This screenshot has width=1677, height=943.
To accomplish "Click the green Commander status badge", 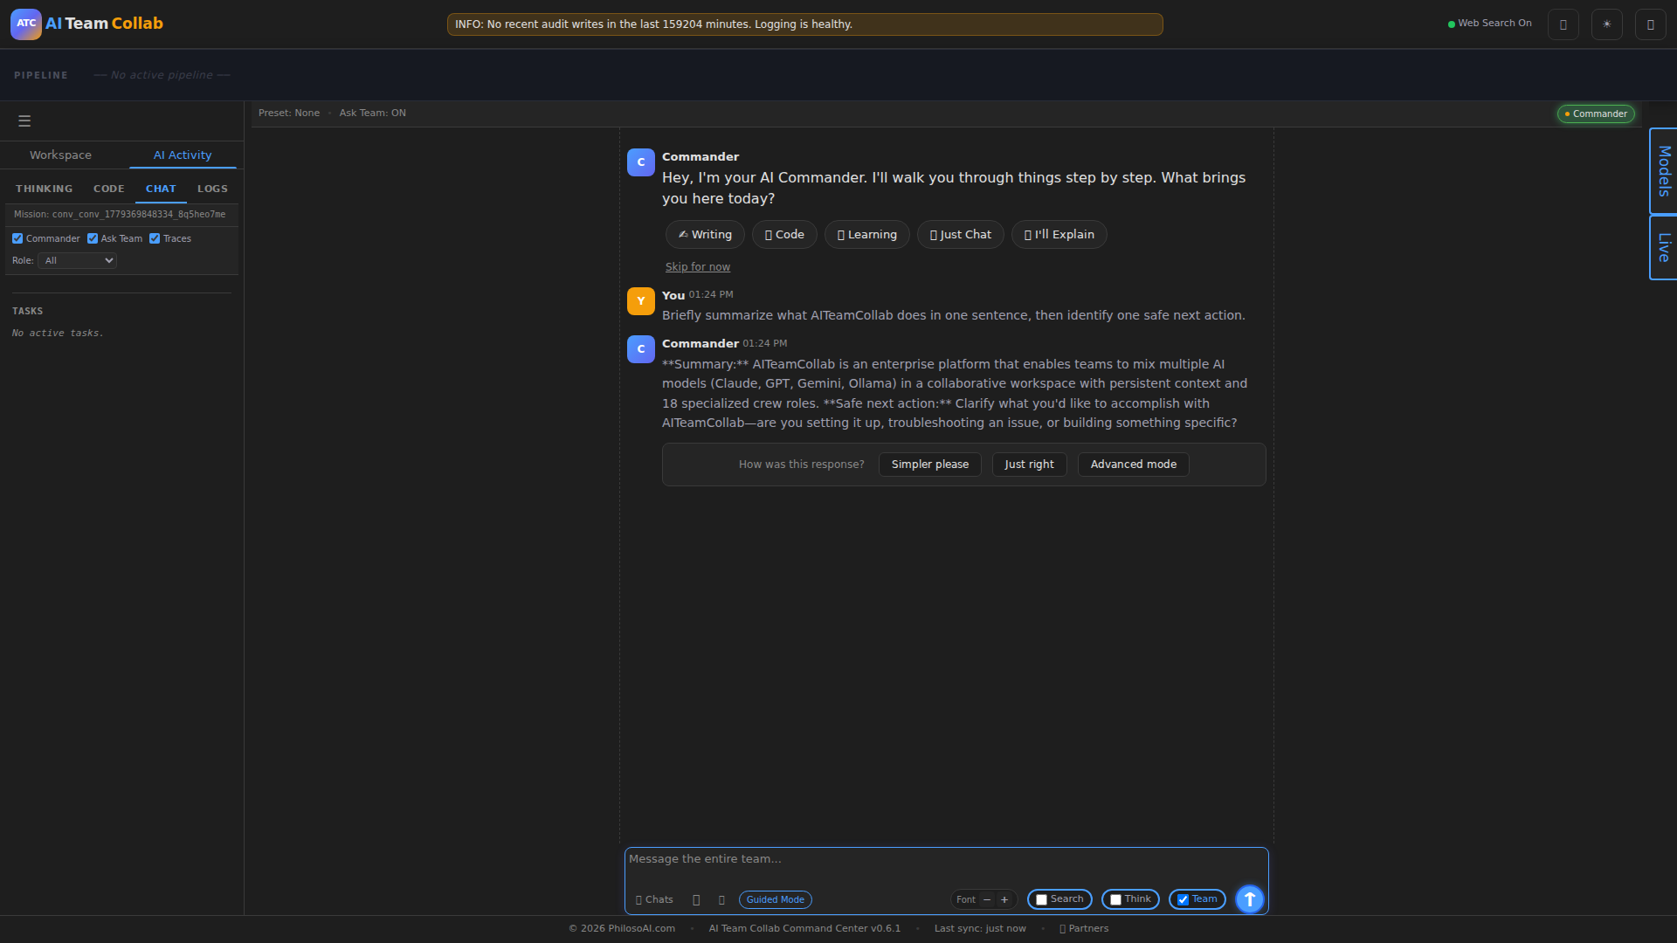I will tap(1596, 114).
